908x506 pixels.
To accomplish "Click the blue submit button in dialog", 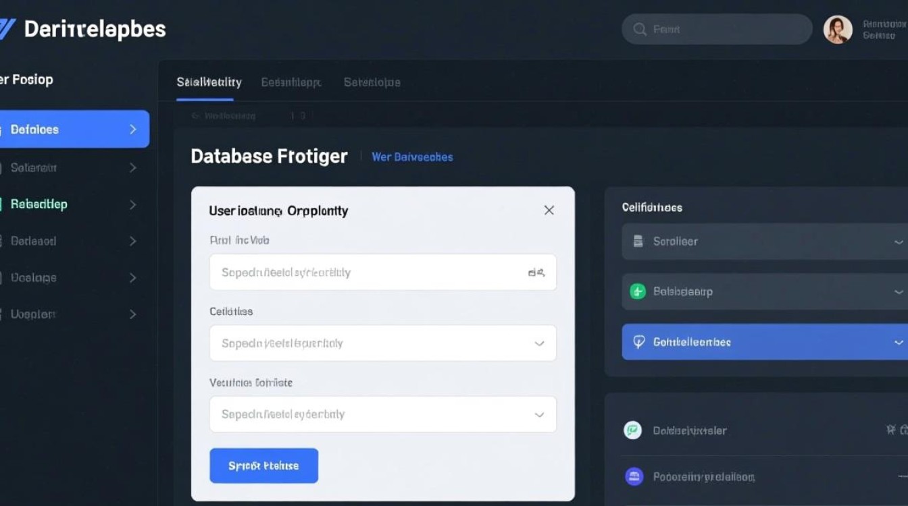I will [263, 466].
